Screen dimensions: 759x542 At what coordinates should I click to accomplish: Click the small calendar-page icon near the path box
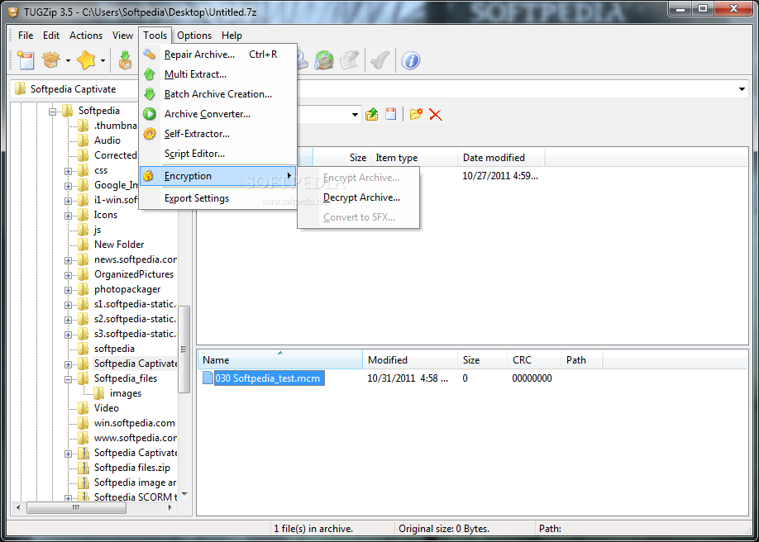[390, 114]
